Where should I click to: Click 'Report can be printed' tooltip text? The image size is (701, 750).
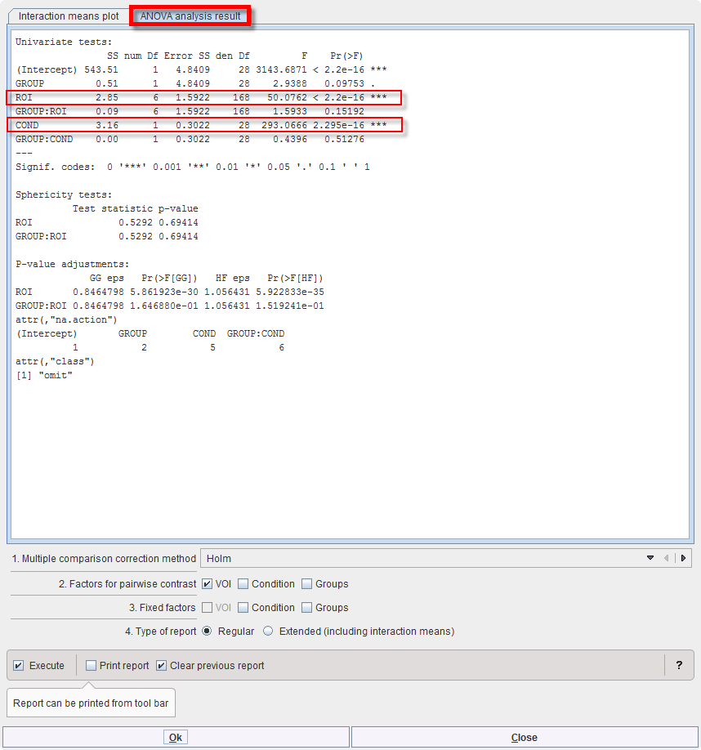tap(91, 703)
